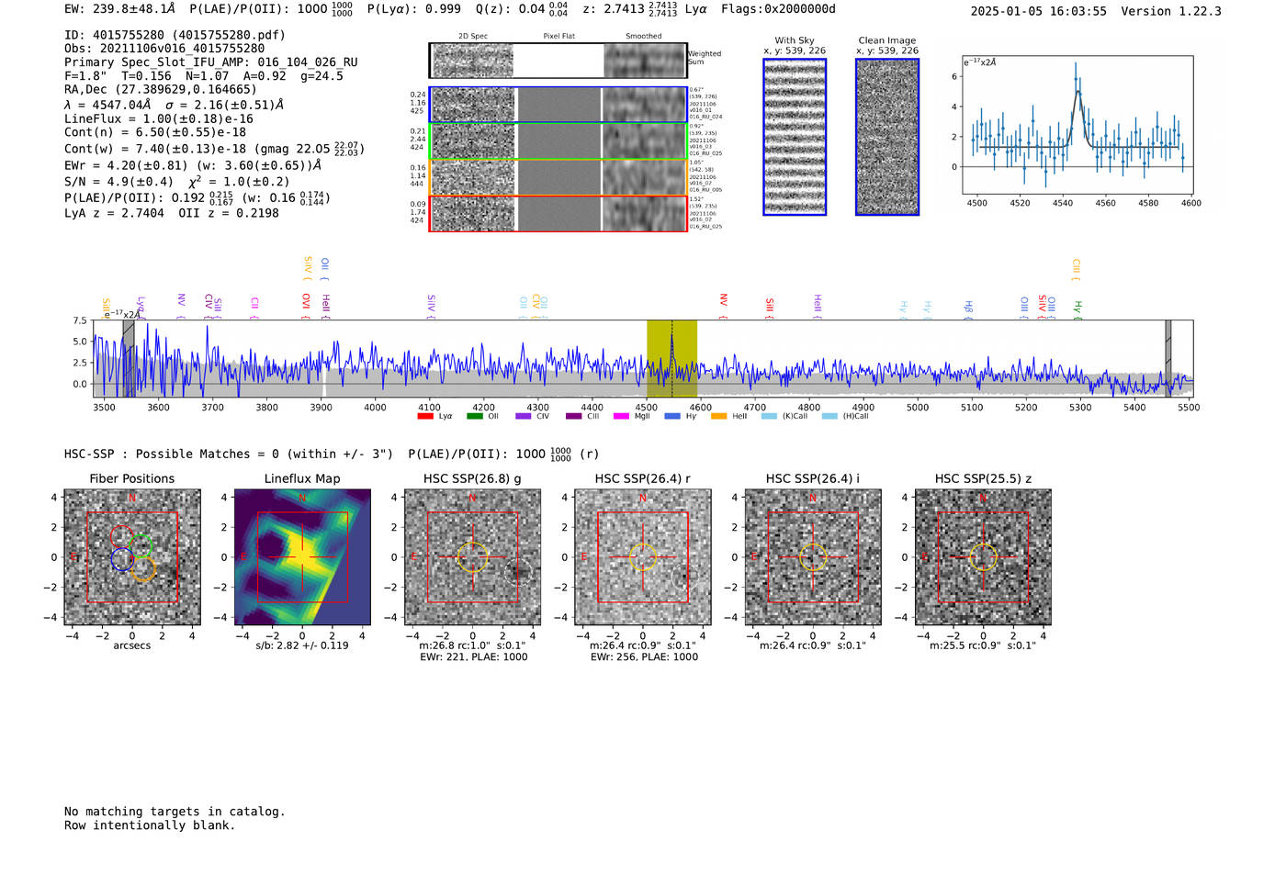Image resolution: width=1286 pixels, height=875 pixels.
Task: Click the red Lyα legend swatch
Action: pyautogui.click(x=425, y=417)
